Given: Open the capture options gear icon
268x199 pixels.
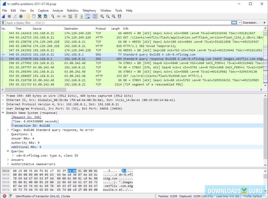Looking at the screenshot, I should click(x=21, y=16).
